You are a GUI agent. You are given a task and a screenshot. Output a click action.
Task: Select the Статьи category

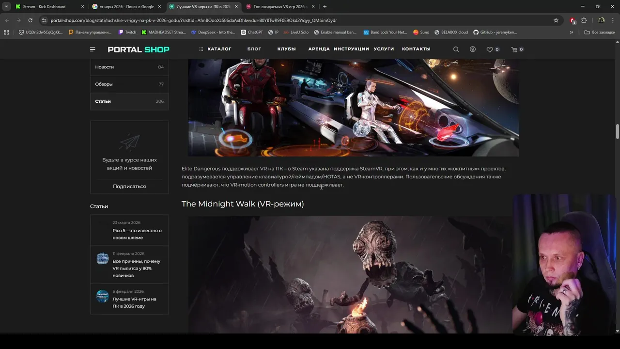point(129,101)
